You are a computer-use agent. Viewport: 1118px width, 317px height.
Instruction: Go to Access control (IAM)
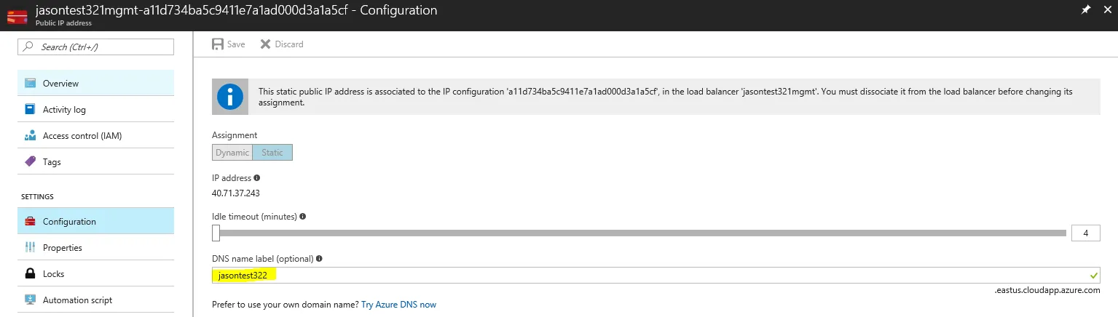pos(95,136)
